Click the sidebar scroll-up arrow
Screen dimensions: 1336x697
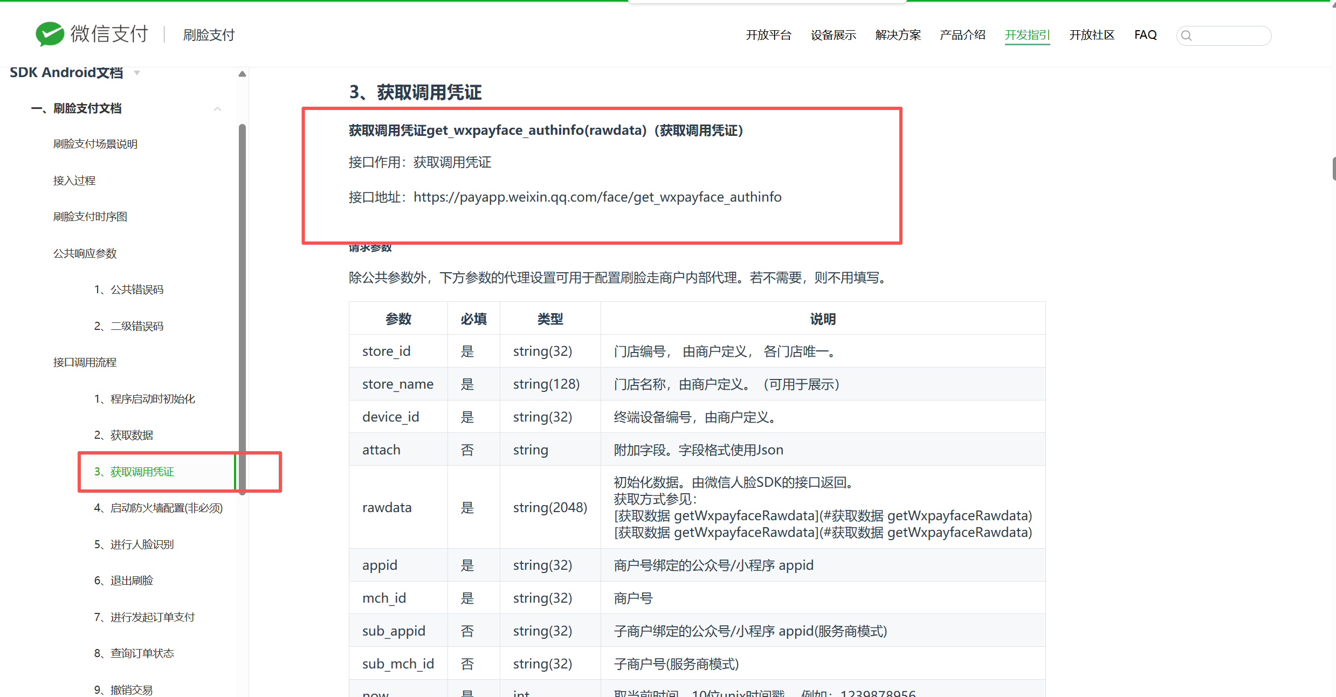[x=242, y=74]
